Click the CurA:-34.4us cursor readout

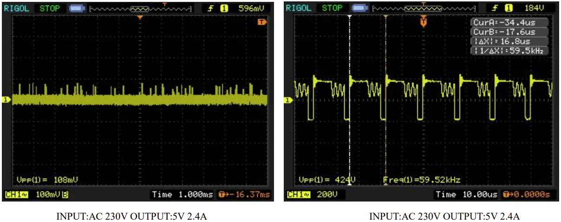[510, 23]
